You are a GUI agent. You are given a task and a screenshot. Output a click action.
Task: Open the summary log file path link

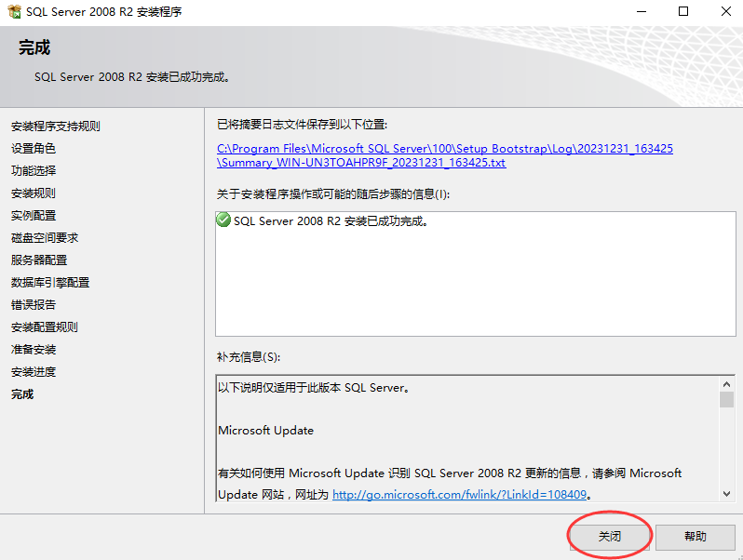click(444, 155)
